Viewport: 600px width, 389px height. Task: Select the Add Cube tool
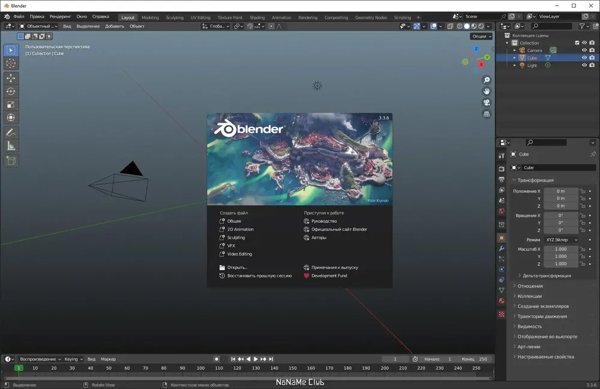[x=11, y=161]
